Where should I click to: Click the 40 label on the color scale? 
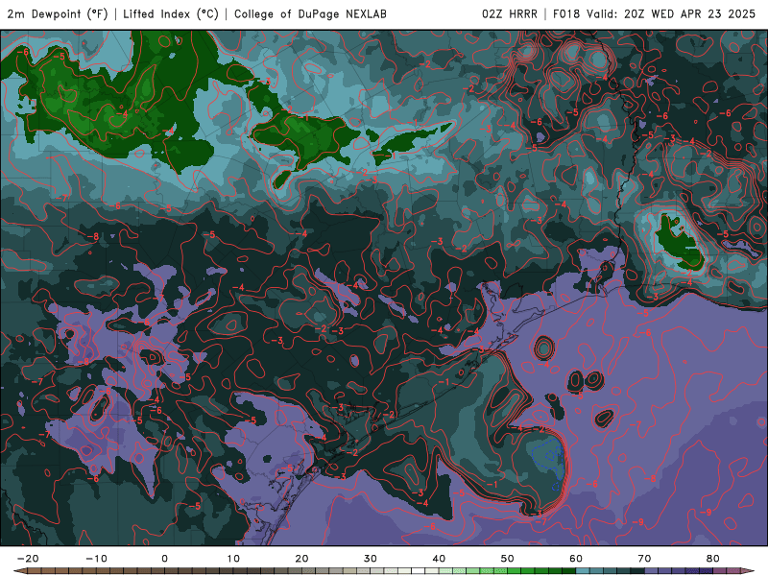pyautogui.click(x=439, y=559)
